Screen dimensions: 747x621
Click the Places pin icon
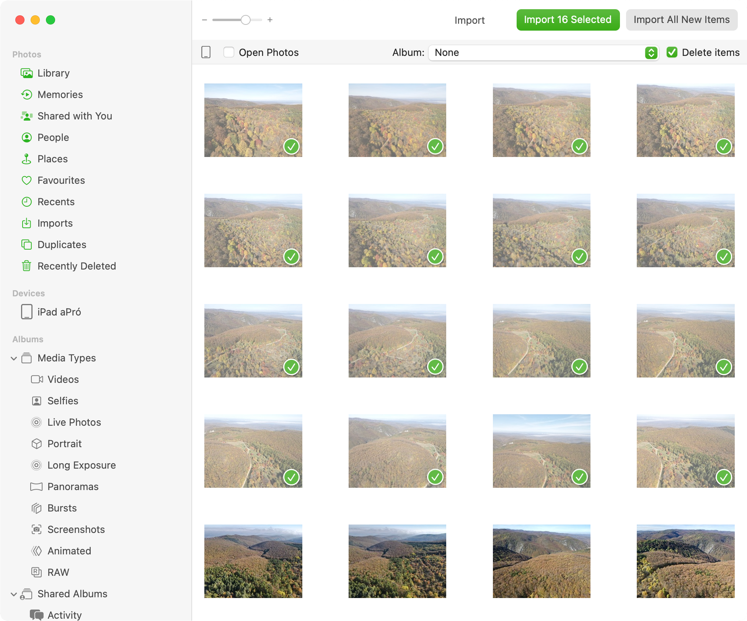tap(27, 159)
